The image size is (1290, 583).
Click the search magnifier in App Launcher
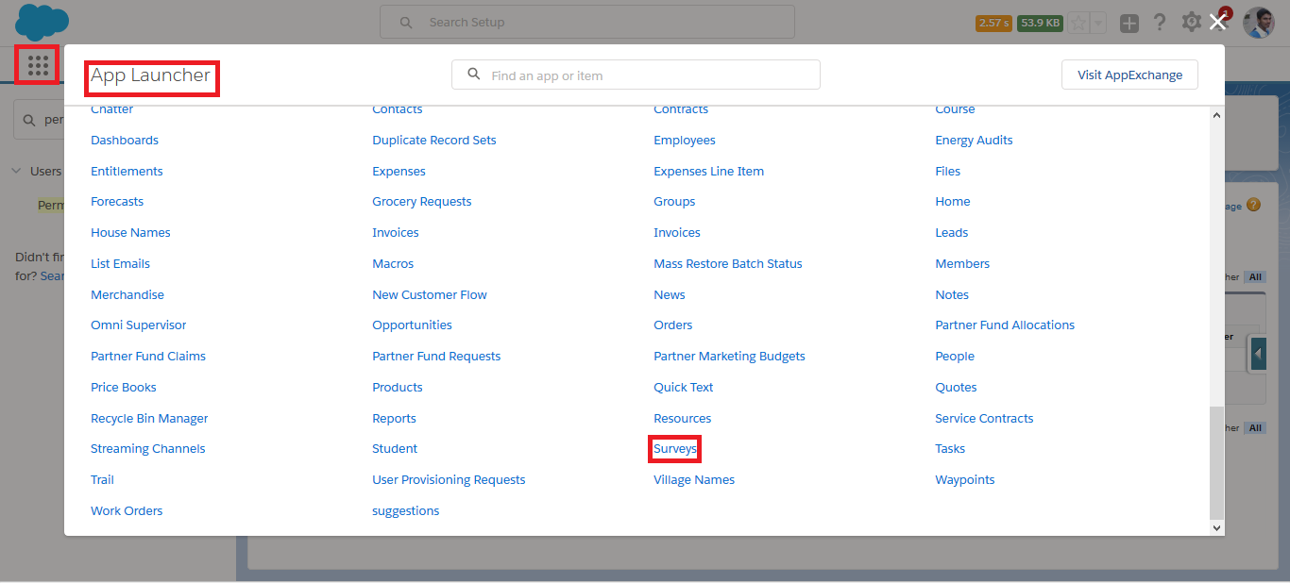[x=474, y=75]
